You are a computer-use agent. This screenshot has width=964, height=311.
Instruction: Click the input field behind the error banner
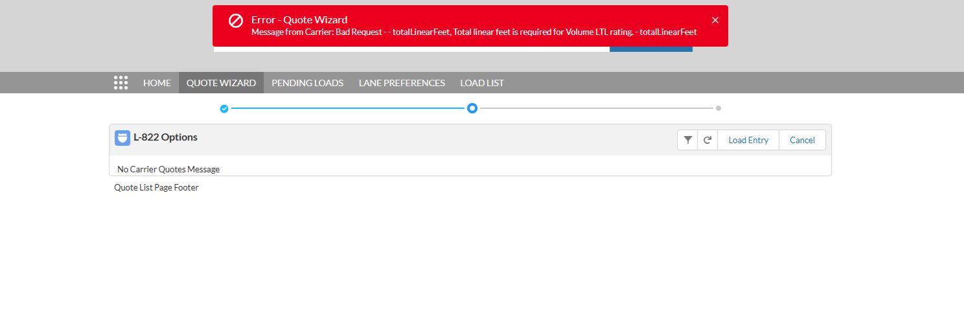point(411,49)
